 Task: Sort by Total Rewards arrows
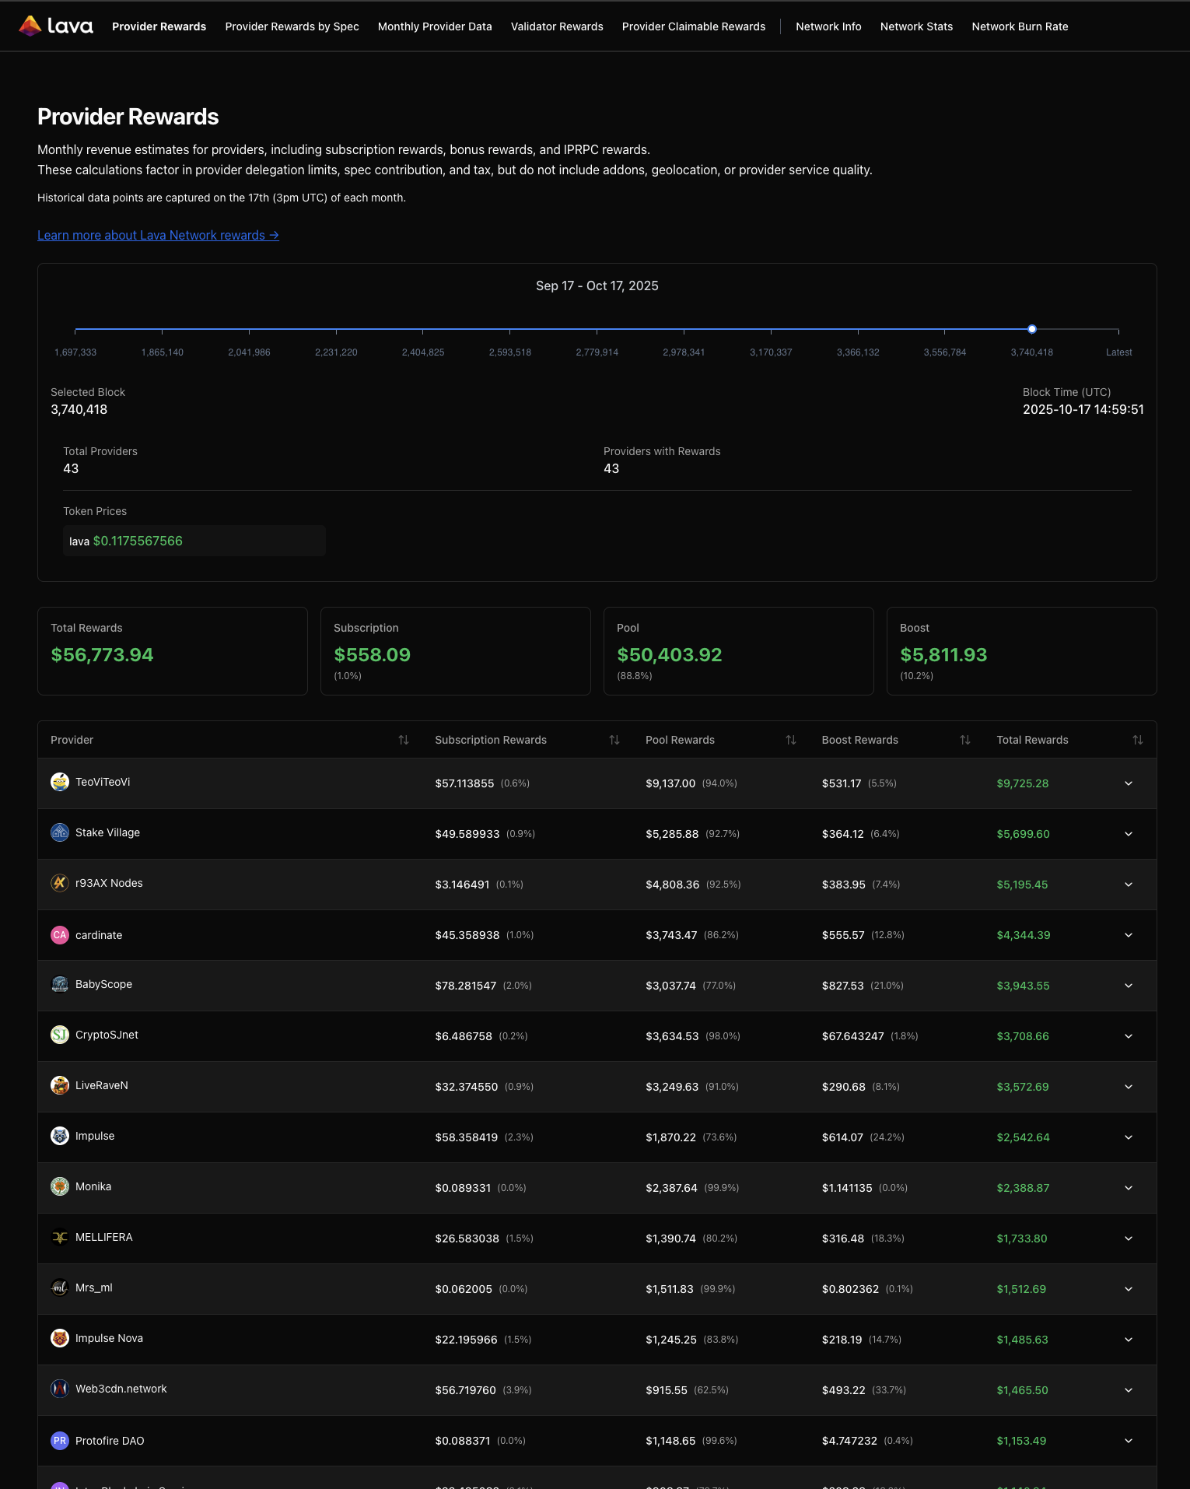coord(1138,740)
